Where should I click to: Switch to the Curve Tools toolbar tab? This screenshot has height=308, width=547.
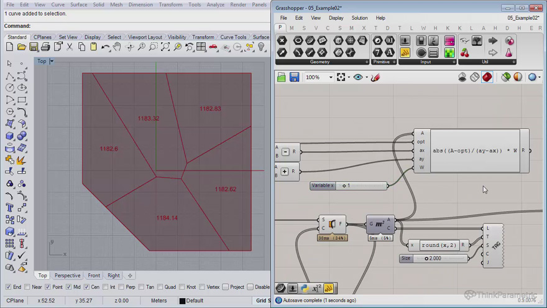tap(233, 37)
